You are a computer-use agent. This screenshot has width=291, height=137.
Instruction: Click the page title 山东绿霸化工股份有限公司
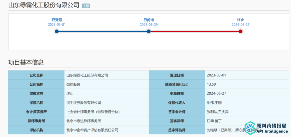(44, 5)
